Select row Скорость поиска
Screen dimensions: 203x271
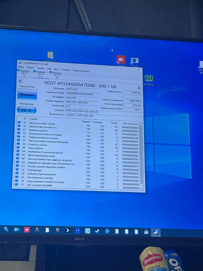pos(78,146)
